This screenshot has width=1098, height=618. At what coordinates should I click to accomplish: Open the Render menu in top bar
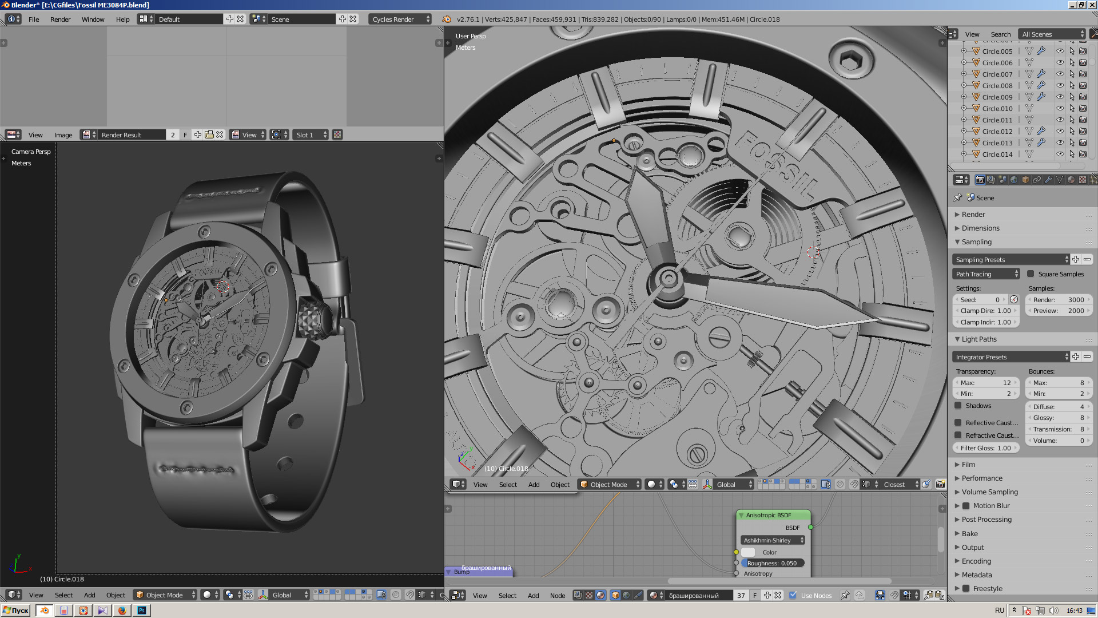coord(60,19)
